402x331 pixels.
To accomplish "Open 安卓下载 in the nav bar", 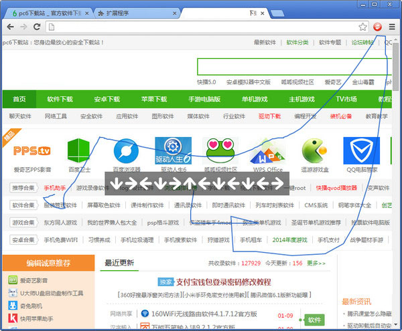I will pyautogui.click(x=107, y=99).
